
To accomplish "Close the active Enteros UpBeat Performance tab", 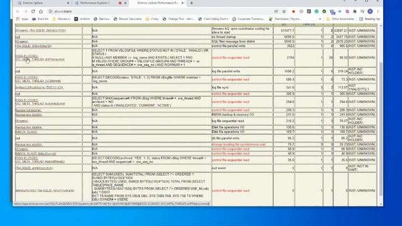I will [x=183, y=3].
